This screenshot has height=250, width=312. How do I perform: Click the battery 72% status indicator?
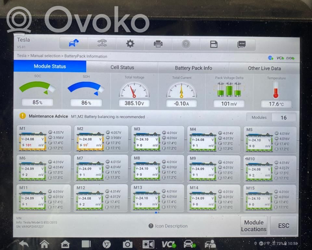pyautogui.click(x=281, y=243)
